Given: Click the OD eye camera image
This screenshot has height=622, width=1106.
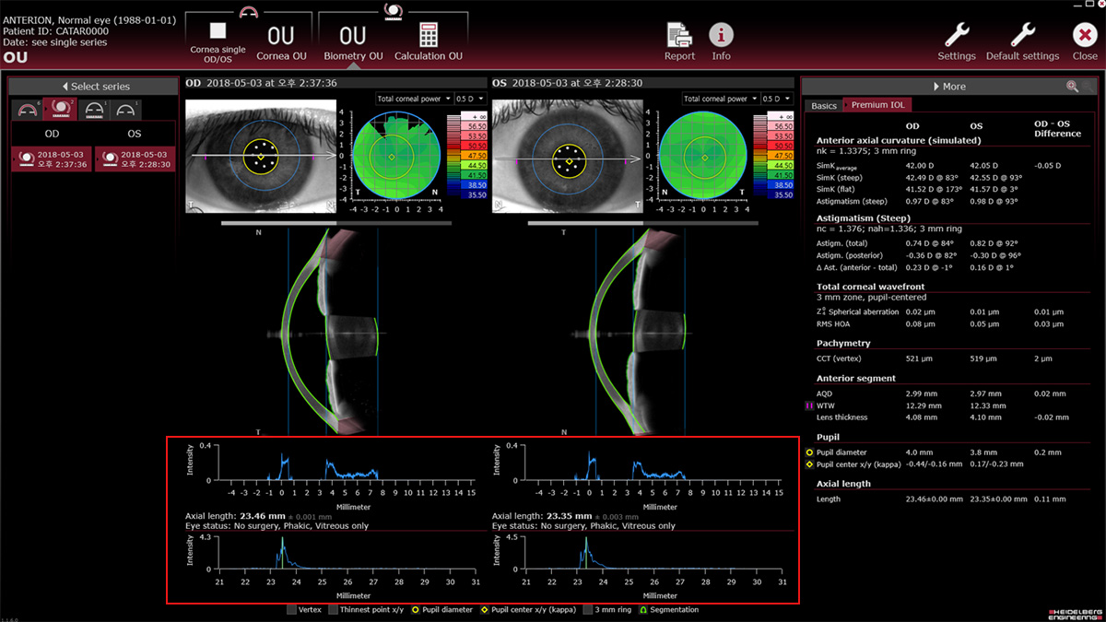Looking at the screenshot, I should tap(260, 156).
